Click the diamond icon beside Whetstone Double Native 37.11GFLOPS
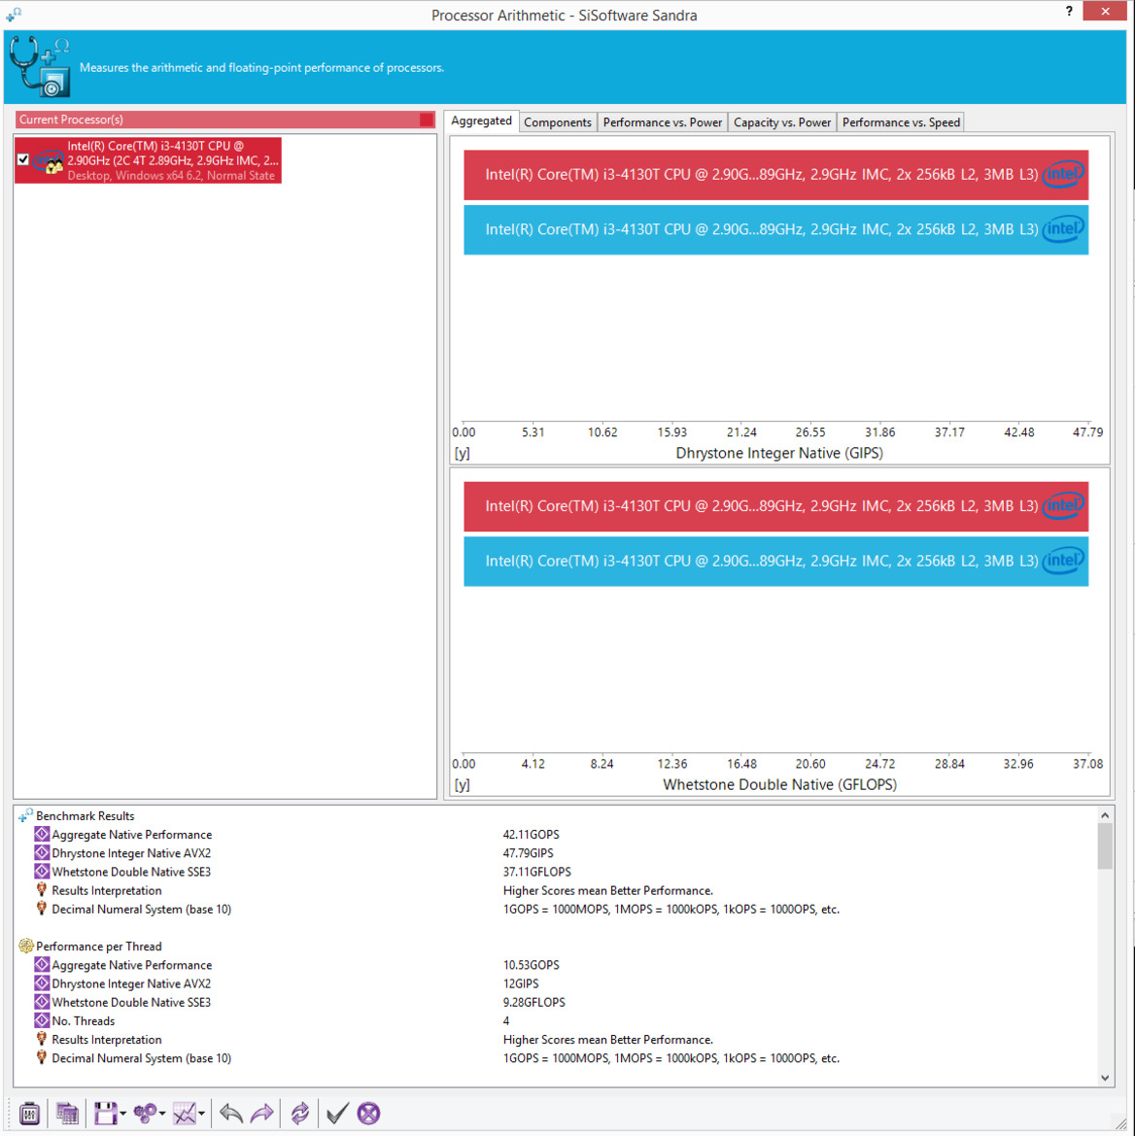 coord(42,872)
